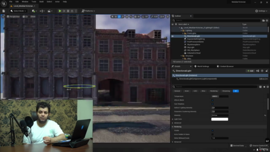This screenshot has width=270, height=152.
Task: Open the Details help question mark icon
Action: point(262,71)
